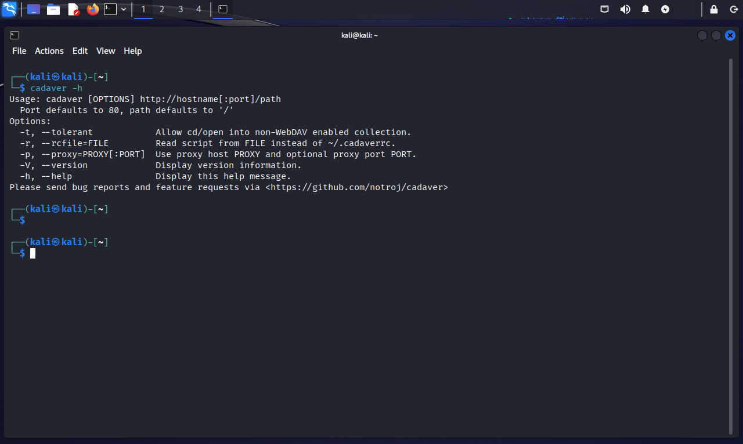
Task: Open the File menu
Action: (19, 51)
